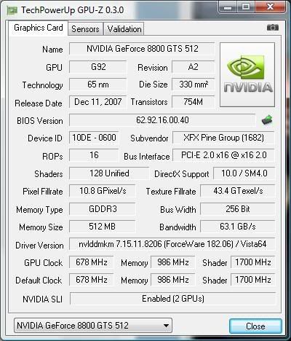The width and height of the screenshot is (291, 341).
Task: Switch to the Validation tab
Action: click(124, 29)
